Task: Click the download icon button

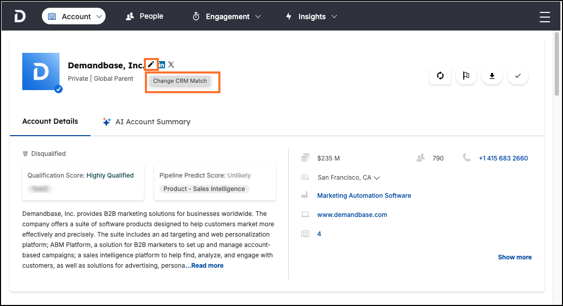Action: click(x=492, y=76)
